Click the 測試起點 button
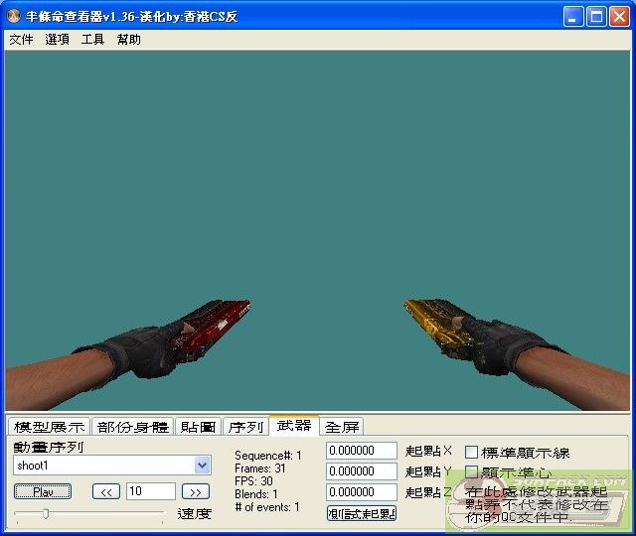Viewport: 636px width, 536px height. pyautogui.click(x=362, y=514)
